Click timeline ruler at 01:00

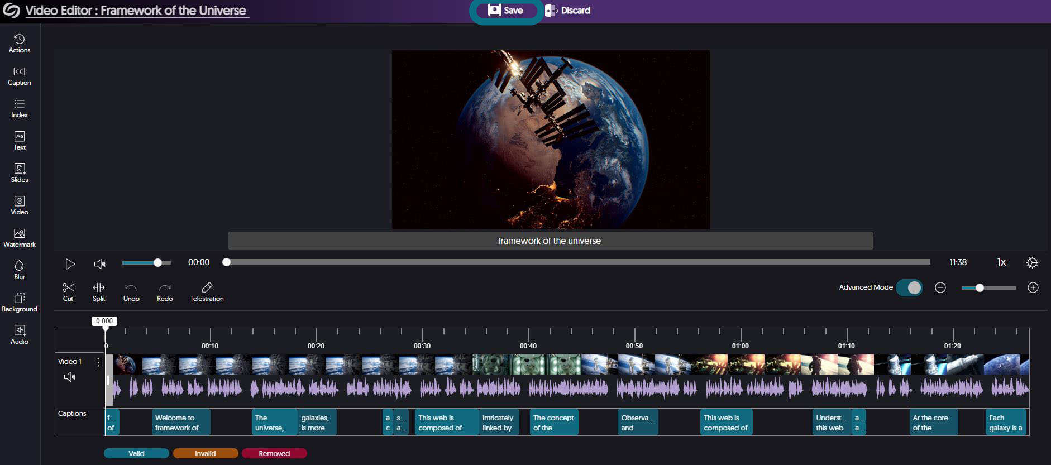pyautogui.click(x=741, y=346)
